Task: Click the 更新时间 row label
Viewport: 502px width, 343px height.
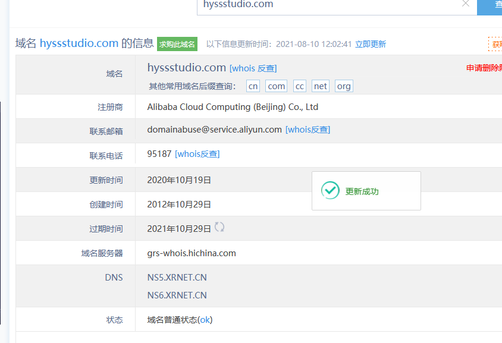Action: pos(106,181)
